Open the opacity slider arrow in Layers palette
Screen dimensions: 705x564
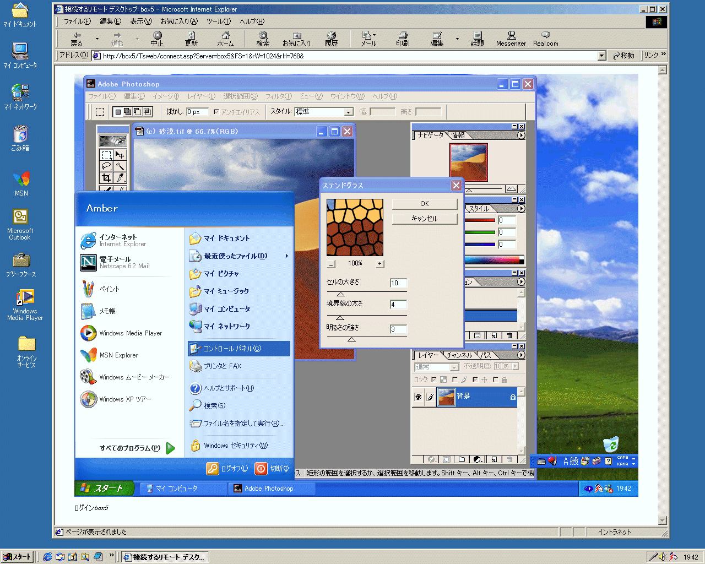tap(516, 366)
